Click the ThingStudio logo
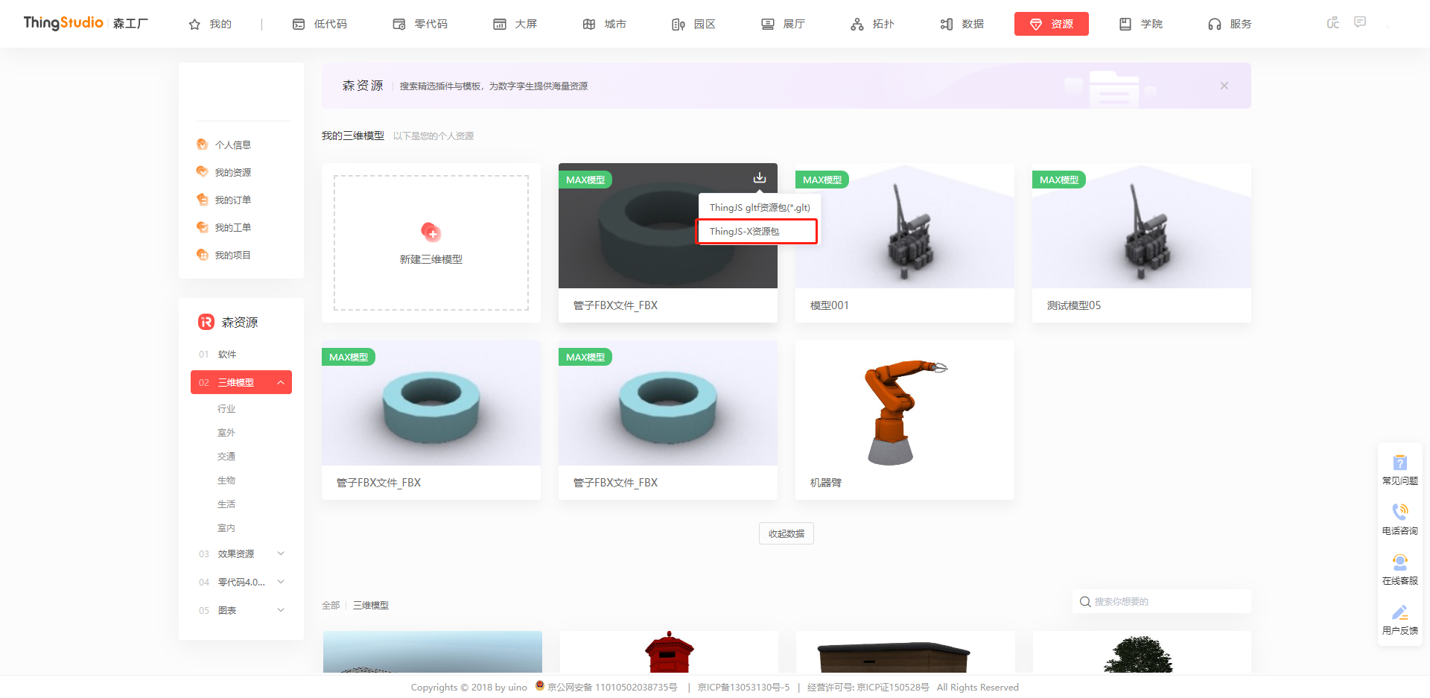 [x=63, y=22]
